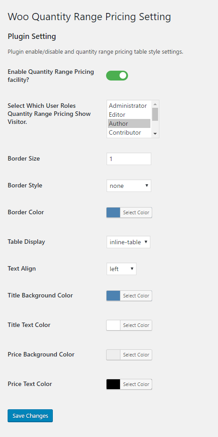Click Select Color for Border Color
The image size is (218, 437).
[x=136, y=212]
